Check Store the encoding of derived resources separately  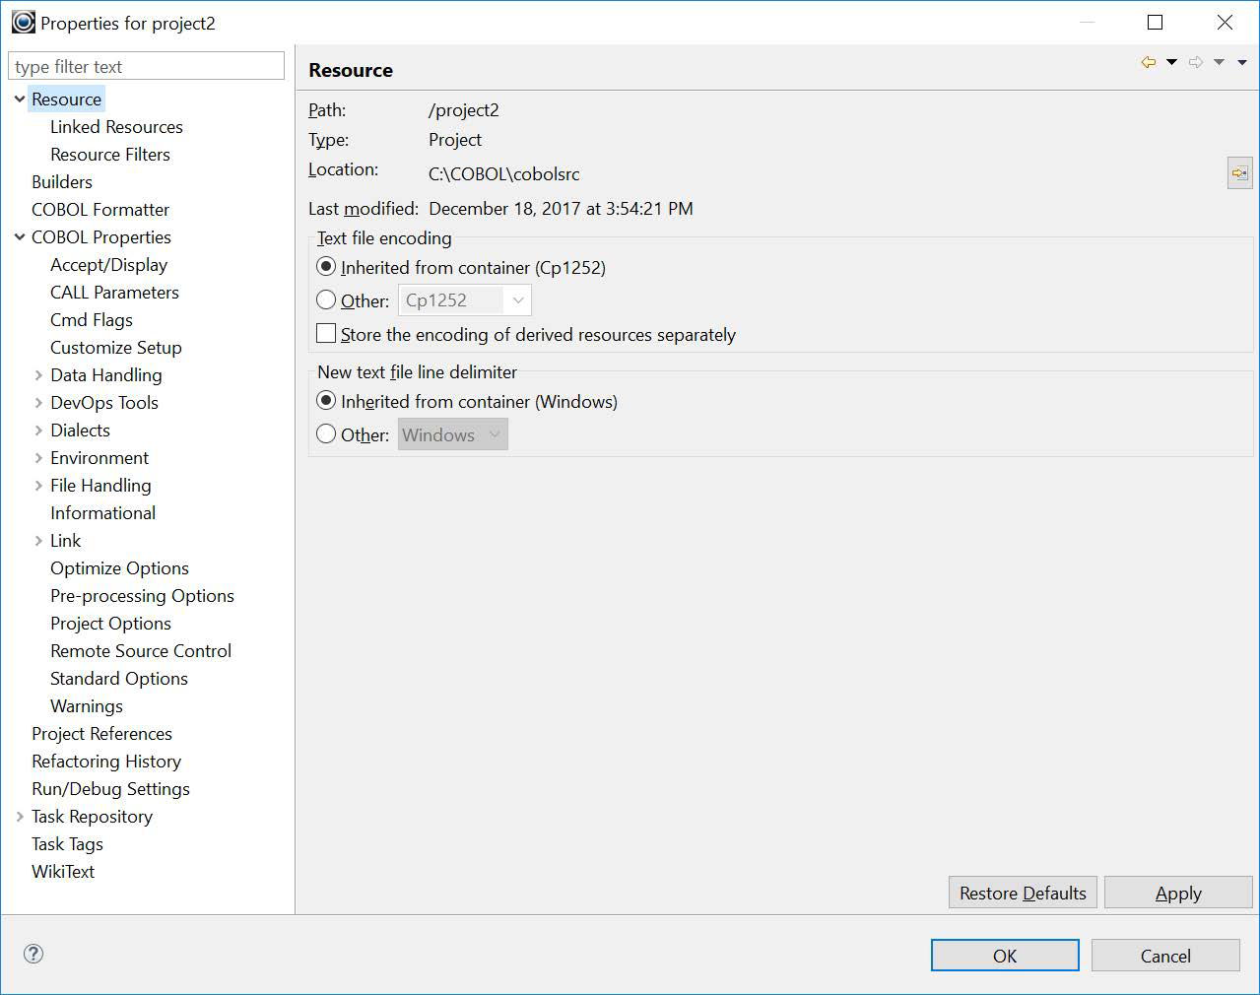click(x=326, y=333)
